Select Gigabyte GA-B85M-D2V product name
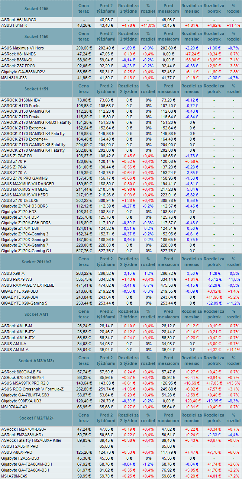Screen dimensions: 242x479 tap(23, 71)
